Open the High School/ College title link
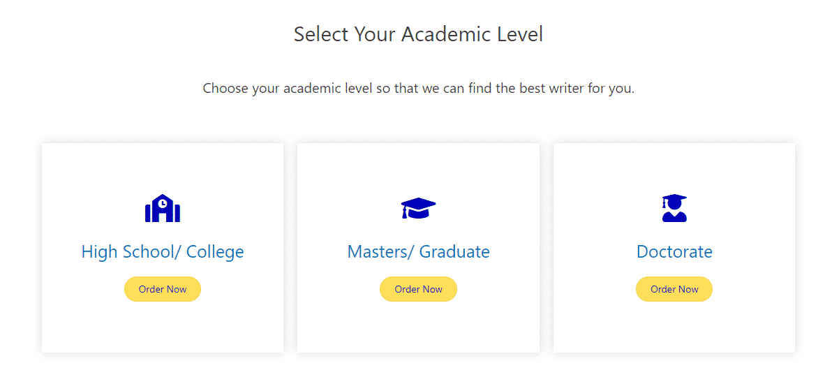This screenshot has height=391, width=839. 163,251
